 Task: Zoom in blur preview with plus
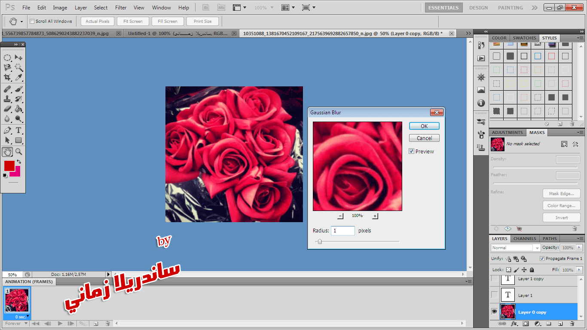[x=375, y=216]
